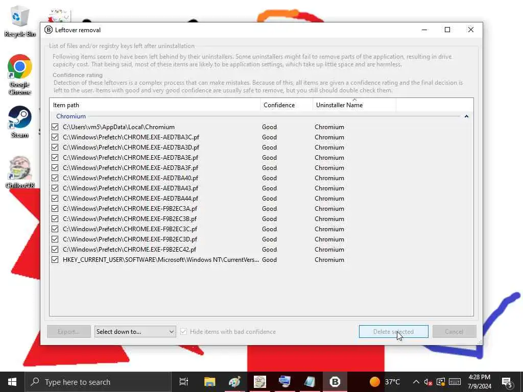
Task: Uncheck CHROME.EXE-AED7BA40.pf checkbox
Action: point(55,178)
